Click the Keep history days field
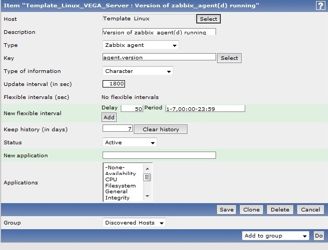Image resolution: width=328 pixels, height=250 pixels. coord(118,128)
